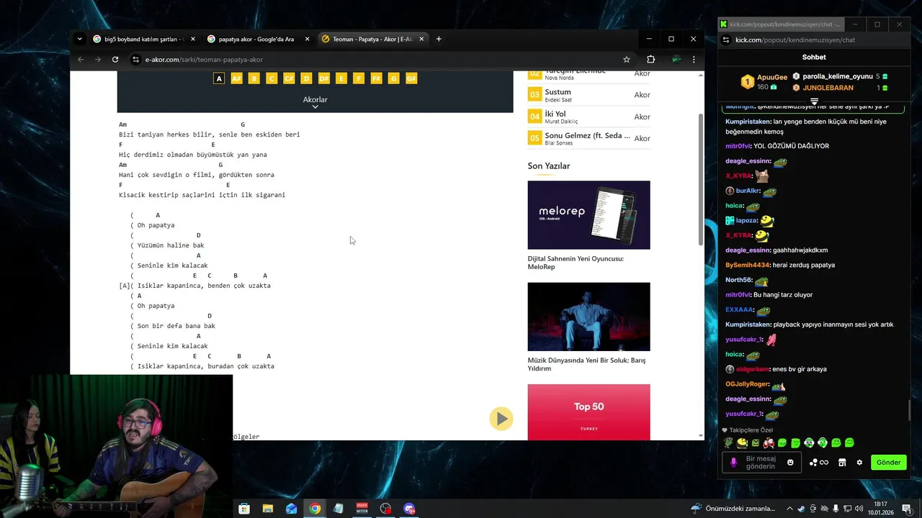Open volume control in system tray
Image resolution: width=922 pixels, height=518 pixels.
859,509
